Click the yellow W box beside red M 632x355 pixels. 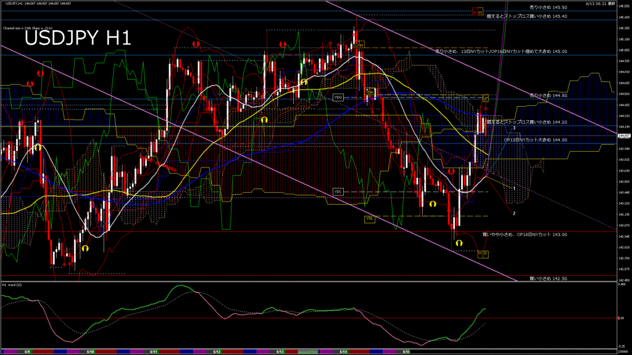(x=480, y=12)
